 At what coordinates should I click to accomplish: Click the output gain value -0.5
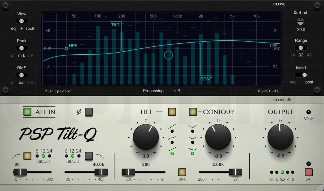click(x=280, y=156)
